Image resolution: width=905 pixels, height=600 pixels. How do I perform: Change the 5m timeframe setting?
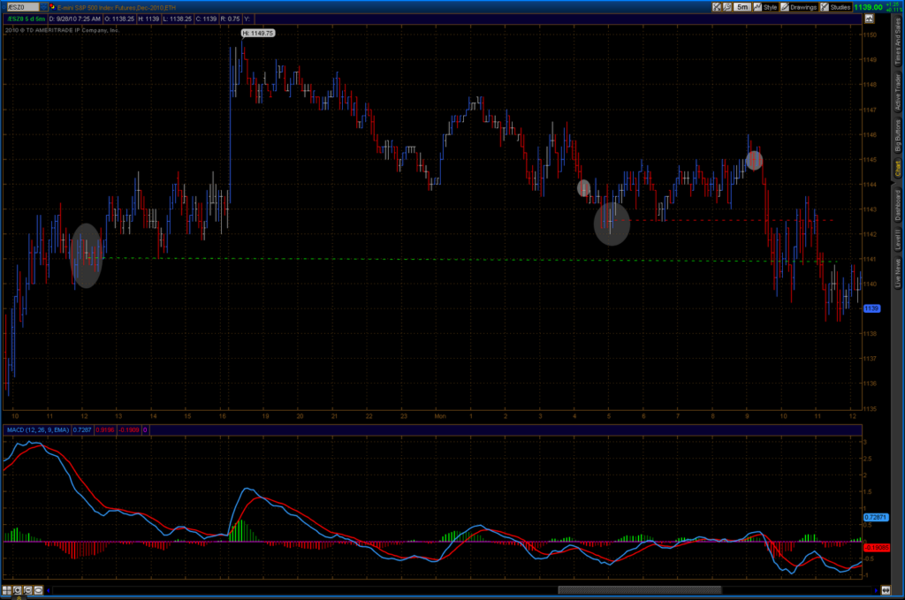point(743,6)
